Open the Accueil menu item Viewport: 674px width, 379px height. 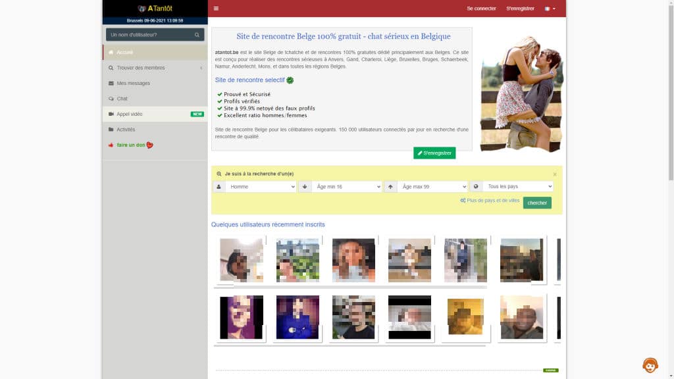pyautogui.click(x=155, y=53)
